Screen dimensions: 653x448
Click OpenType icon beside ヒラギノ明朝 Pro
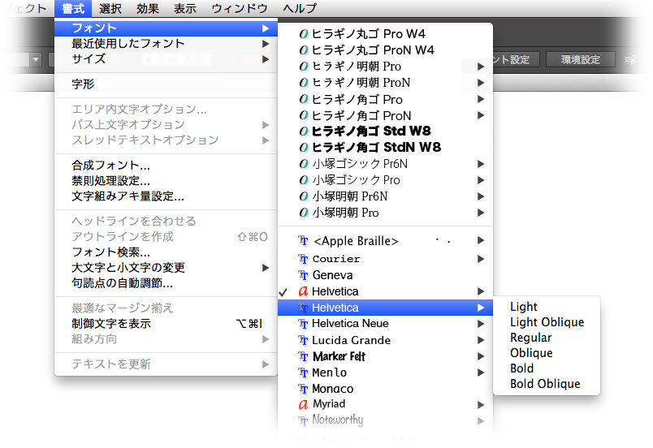(304, 66)
